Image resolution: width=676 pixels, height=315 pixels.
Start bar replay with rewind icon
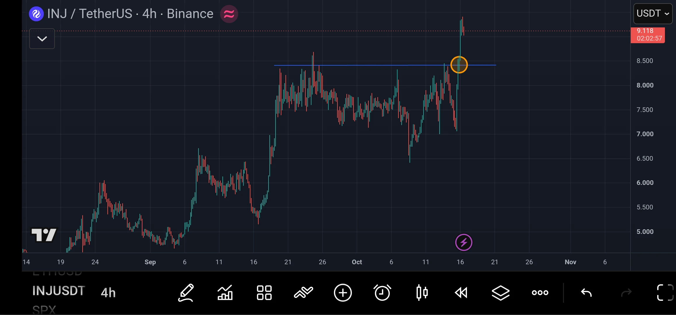[461, 293]
